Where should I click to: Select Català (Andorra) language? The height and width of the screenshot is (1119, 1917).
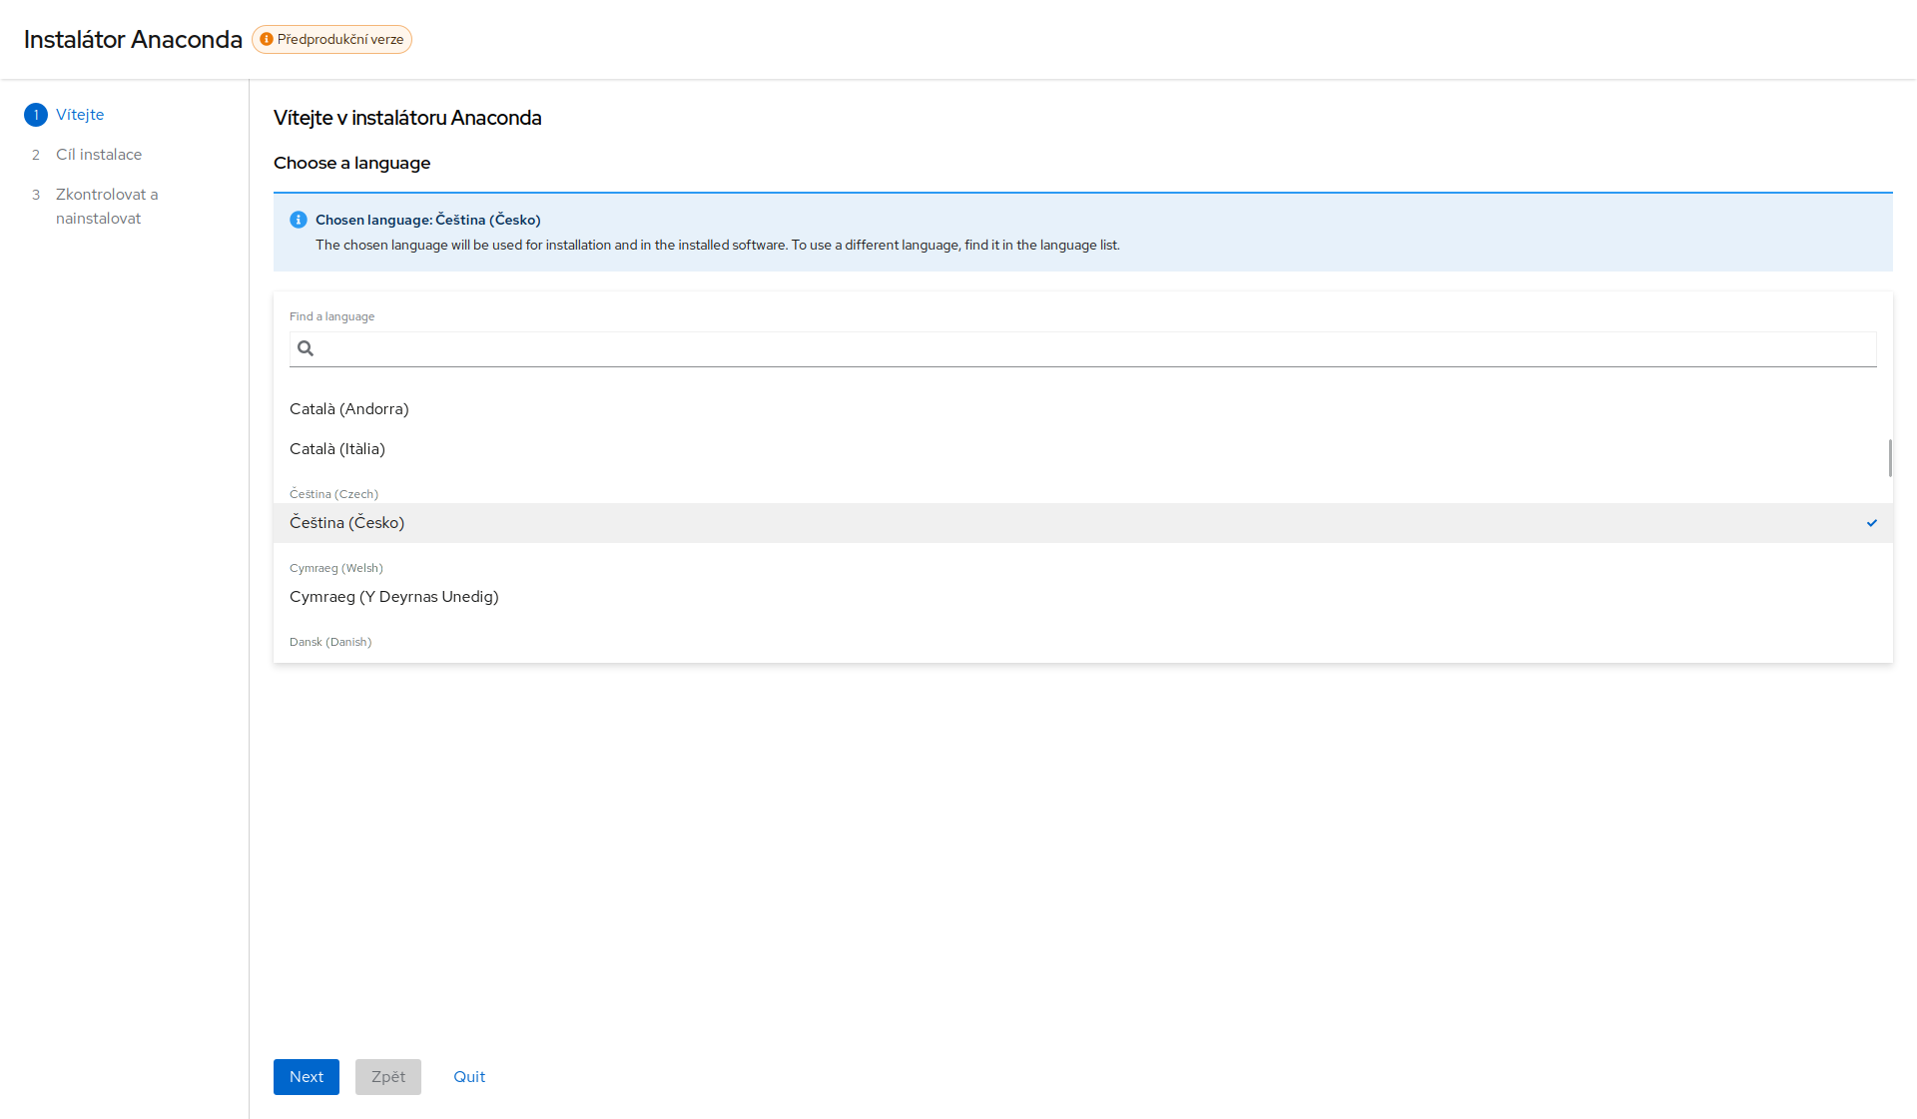[x=349, y=409]
